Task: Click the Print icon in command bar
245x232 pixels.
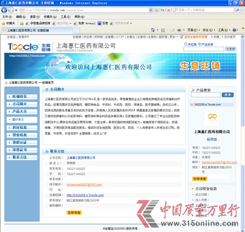Action: (179, 30)
